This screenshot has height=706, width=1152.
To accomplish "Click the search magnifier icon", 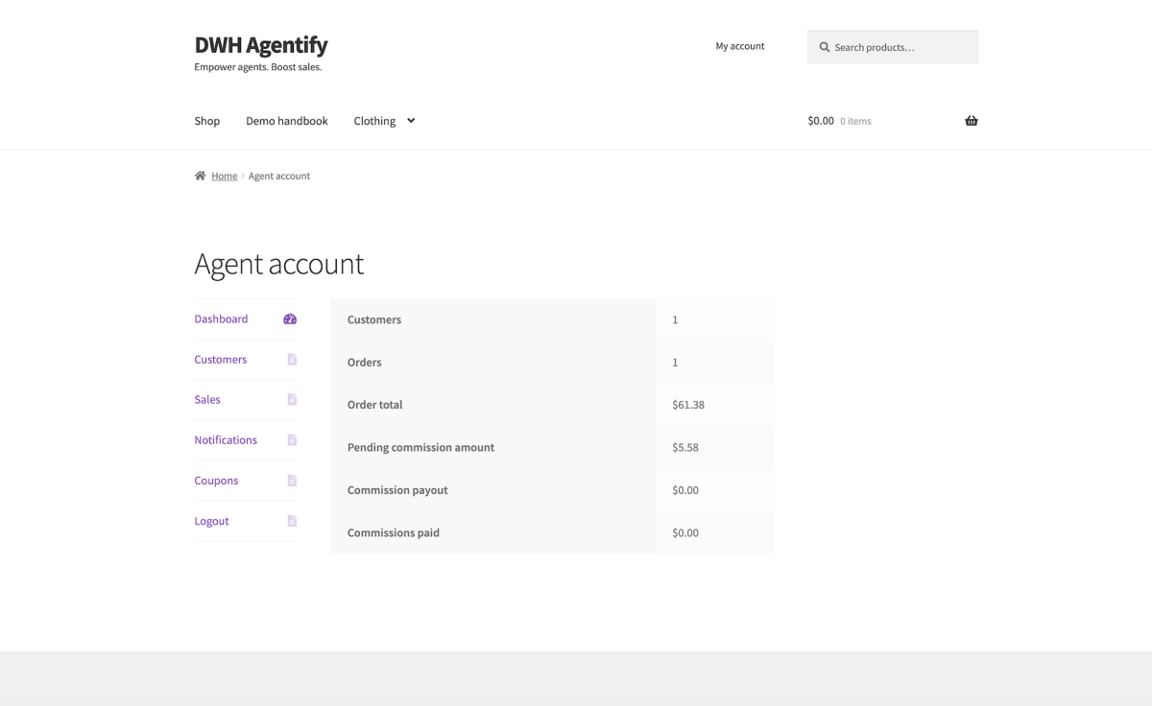I will pyautogui.click(x=824, y=47).
